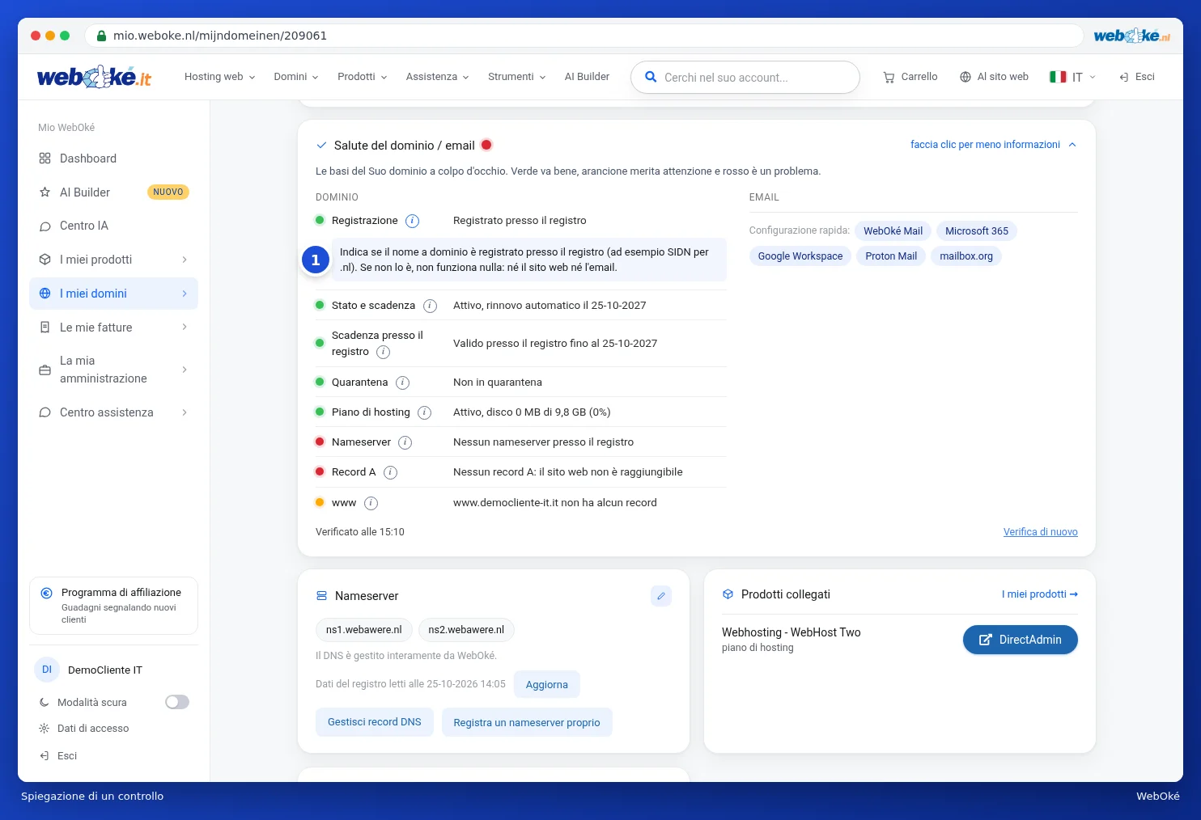The height and width of the screenshot is (820, 1201).
Task: Go to Le mie fatture in sidebar
Action: click(x=113, y=328)
